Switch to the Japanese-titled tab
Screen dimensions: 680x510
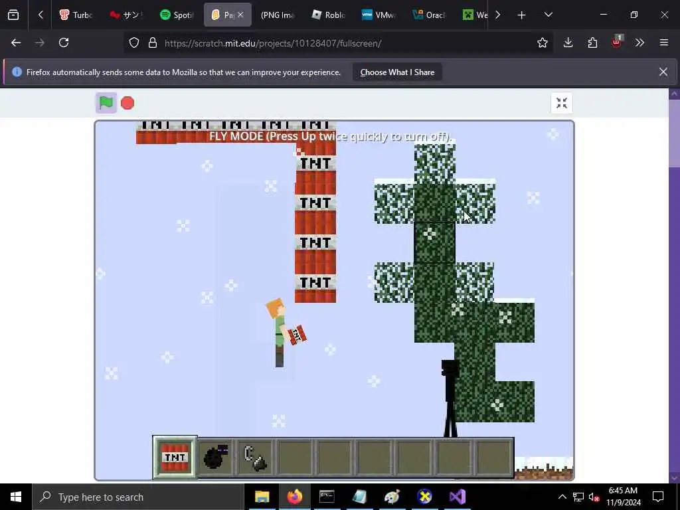point(127,15)
